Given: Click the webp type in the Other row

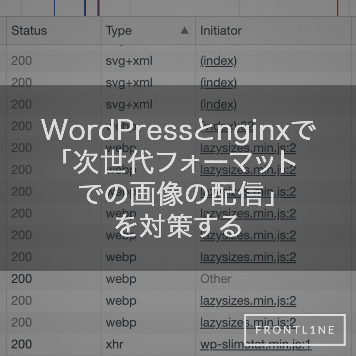Looking at the screenshot, I should (x=121, y=279).
